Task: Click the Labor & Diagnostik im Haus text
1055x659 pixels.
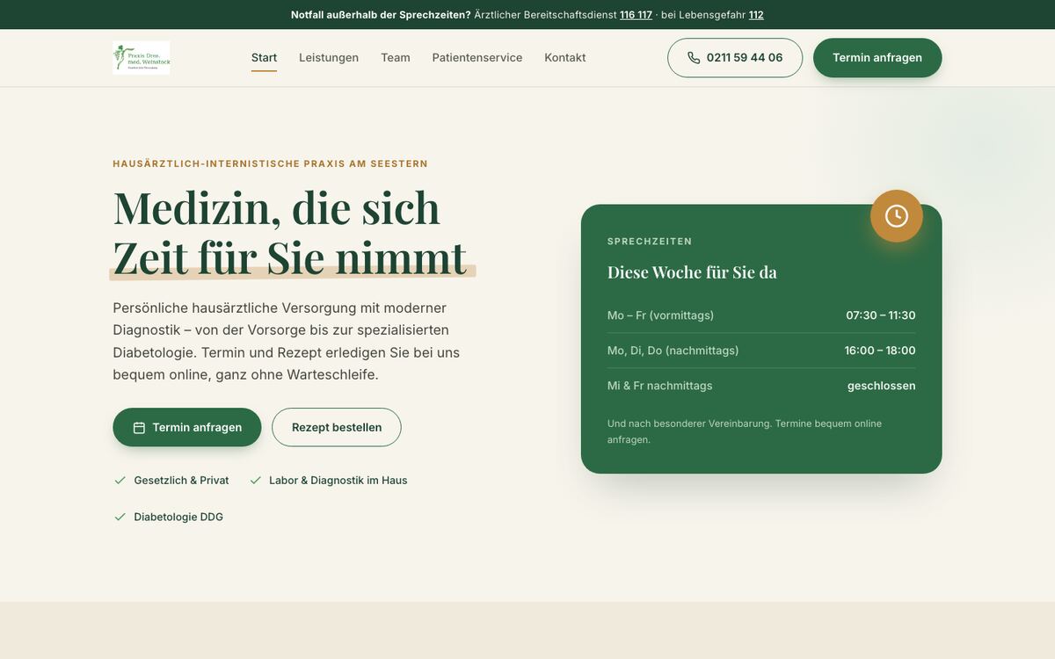Action: [338, 481]
